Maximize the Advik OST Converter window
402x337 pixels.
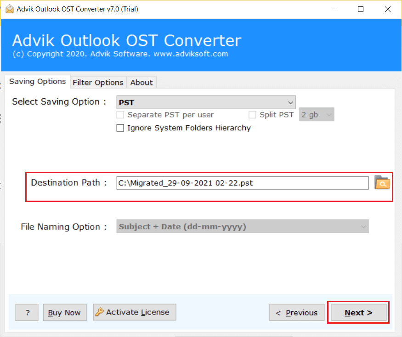pyautogui.click(x=361, y=9)
